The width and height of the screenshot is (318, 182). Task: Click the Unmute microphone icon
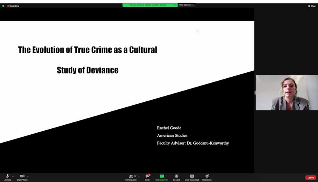(x=8, y=176)
